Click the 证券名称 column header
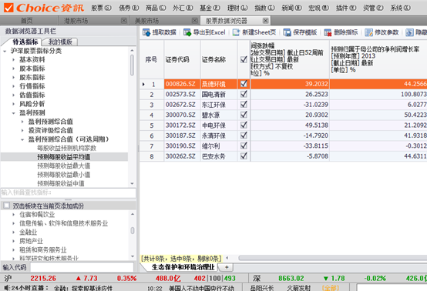This screenshot has width=427, height=291. 219,59
